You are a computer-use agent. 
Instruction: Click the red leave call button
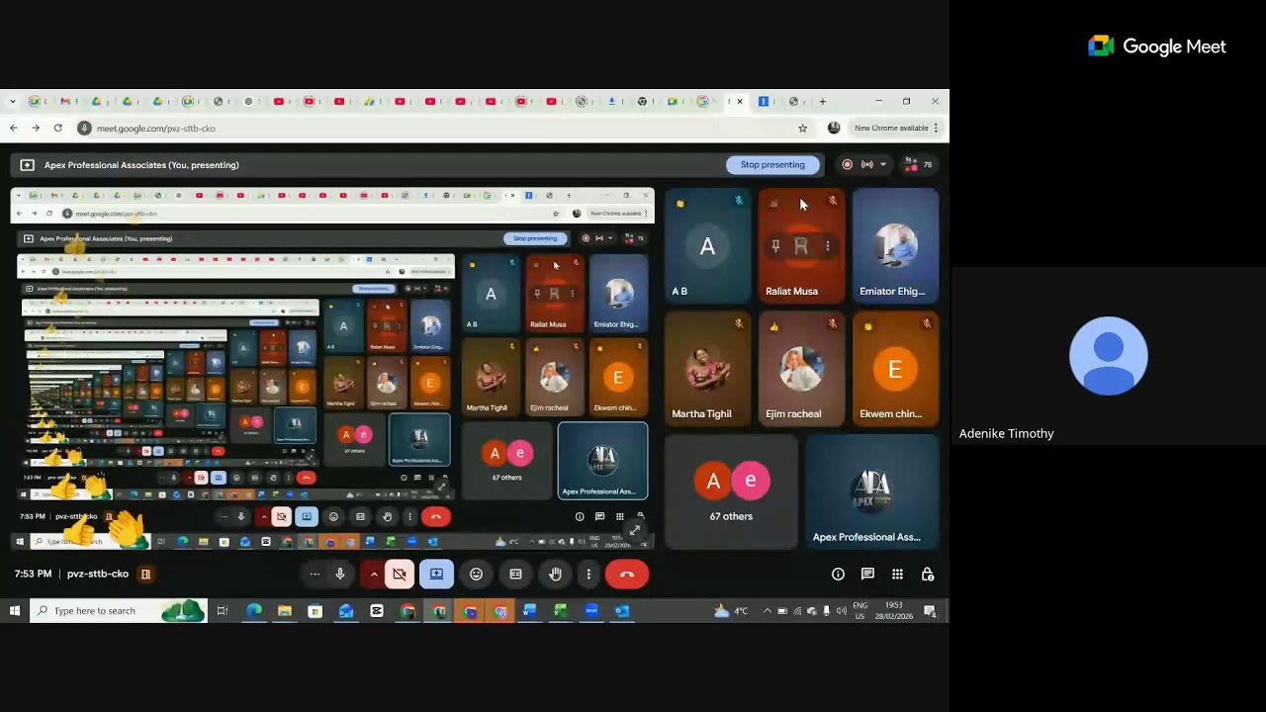(x=626, y=575)
